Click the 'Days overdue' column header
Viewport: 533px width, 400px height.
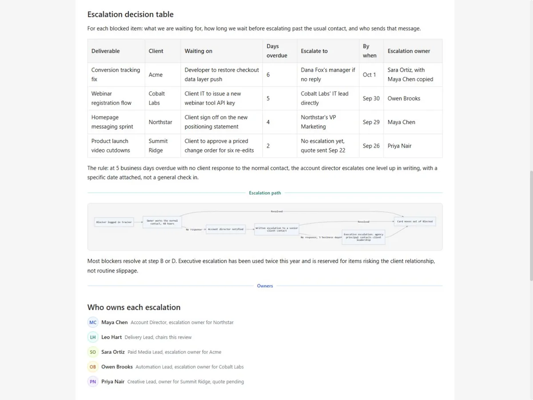point(280,51)
